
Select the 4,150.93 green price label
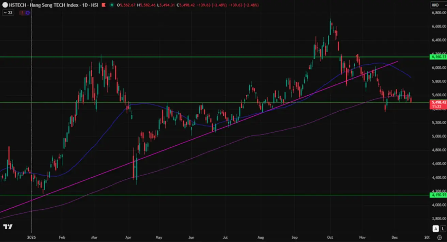click(438, 195)
